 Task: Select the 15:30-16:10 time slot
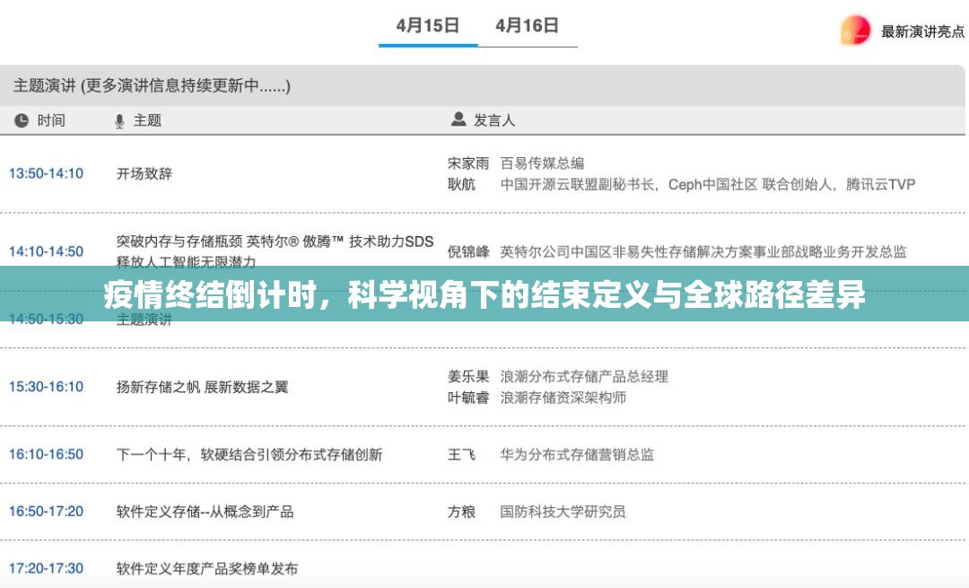(x=46, y=387)
